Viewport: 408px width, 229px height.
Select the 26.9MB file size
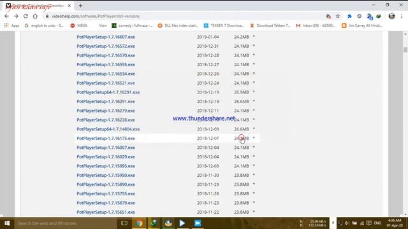[x=242, y=92]
